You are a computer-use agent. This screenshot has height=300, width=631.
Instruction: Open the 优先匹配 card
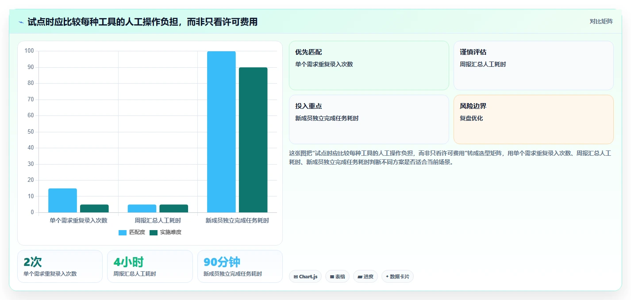pyautogui.click(x=369, y=65)
